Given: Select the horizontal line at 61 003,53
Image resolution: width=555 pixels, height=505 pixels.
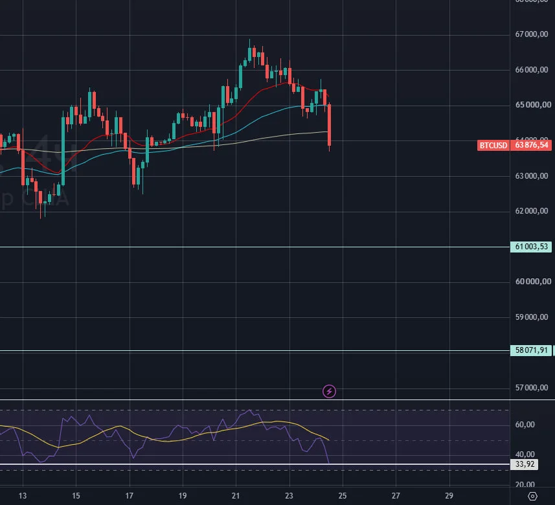Looking at the screenshot, I should tap(255, 247).
